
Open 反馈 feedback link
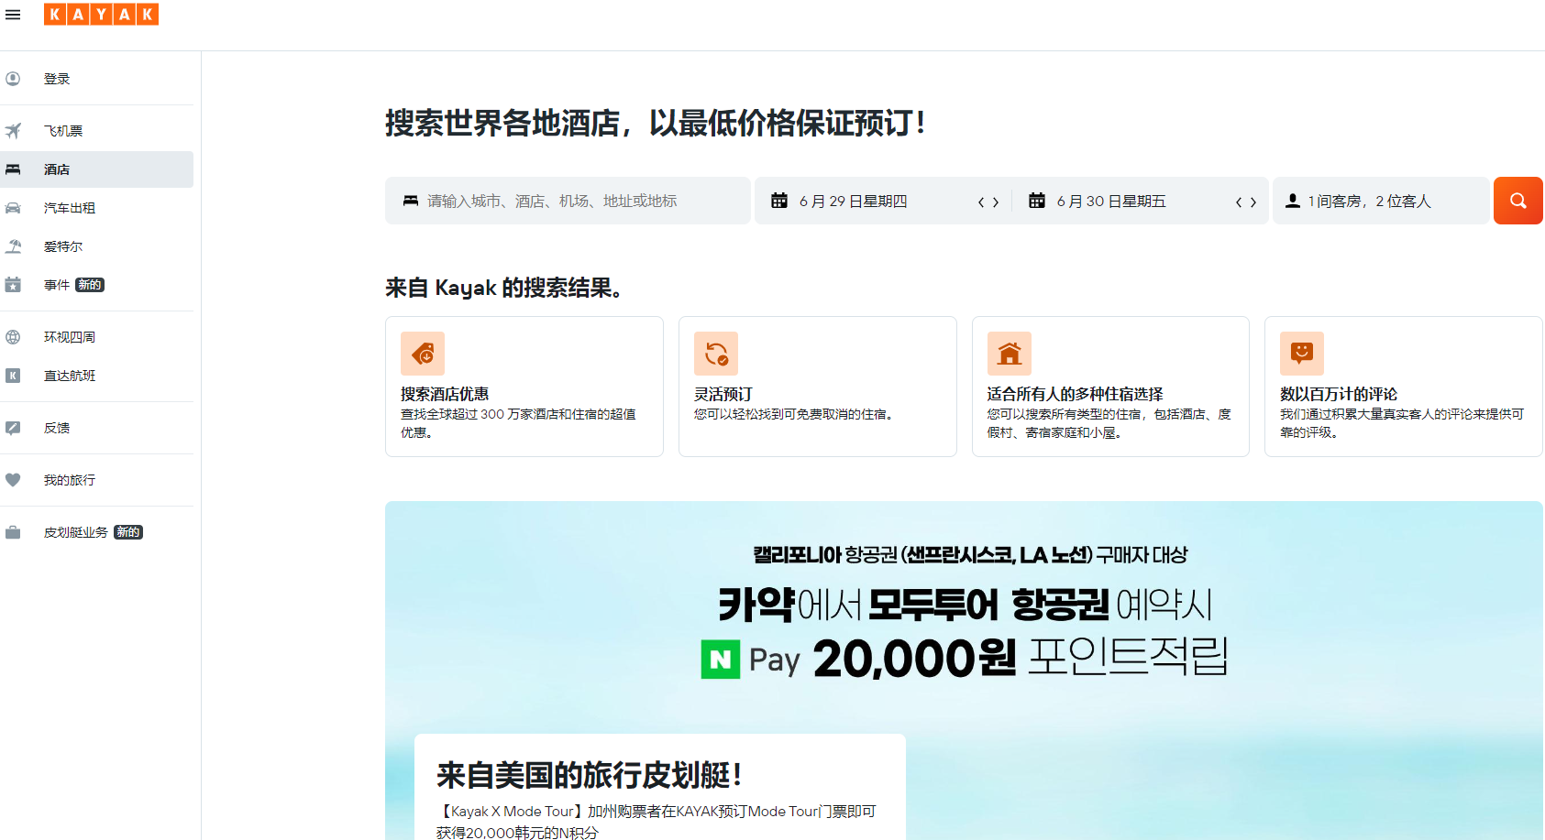[96, 428]
